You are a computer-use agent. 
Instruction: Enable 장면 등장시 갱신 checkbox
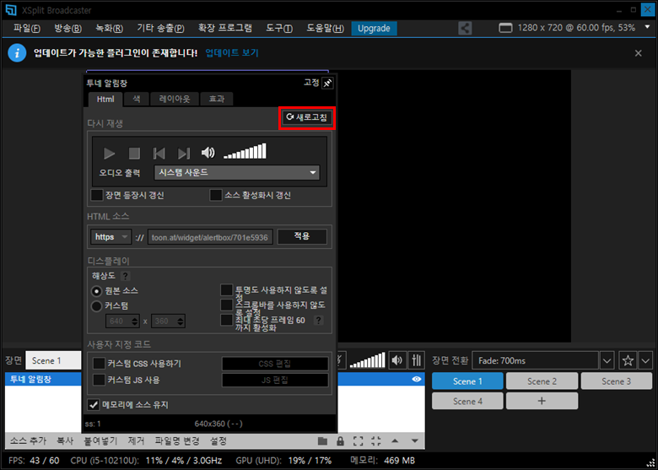pyautogui.click(x=98, y=195)
